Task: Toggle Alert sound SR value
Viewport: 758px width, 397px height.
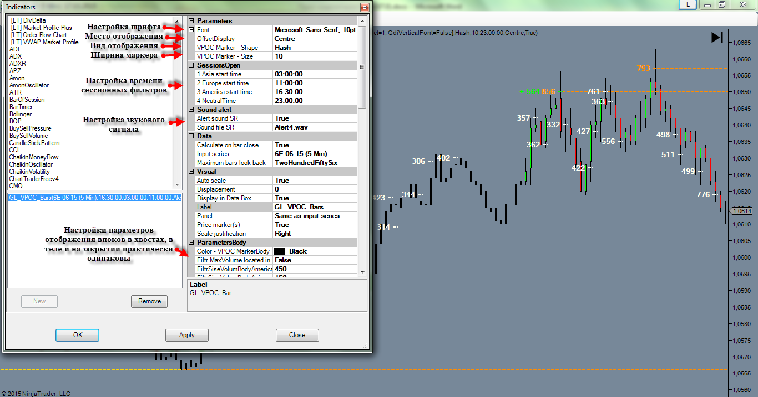Action: point(315,118)
